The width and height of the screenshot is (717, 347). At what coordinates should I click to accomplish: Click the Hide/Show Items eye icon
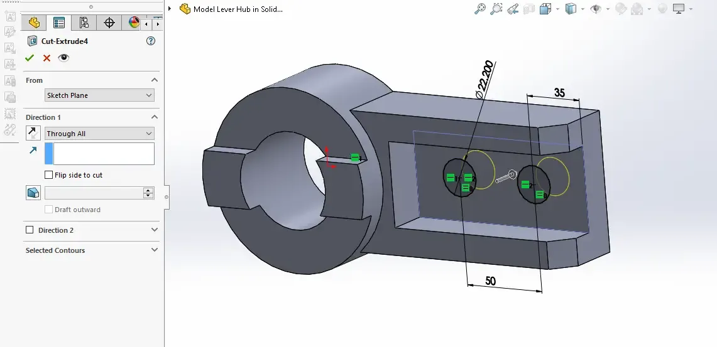pyautogui.click(x=596, y=9)
